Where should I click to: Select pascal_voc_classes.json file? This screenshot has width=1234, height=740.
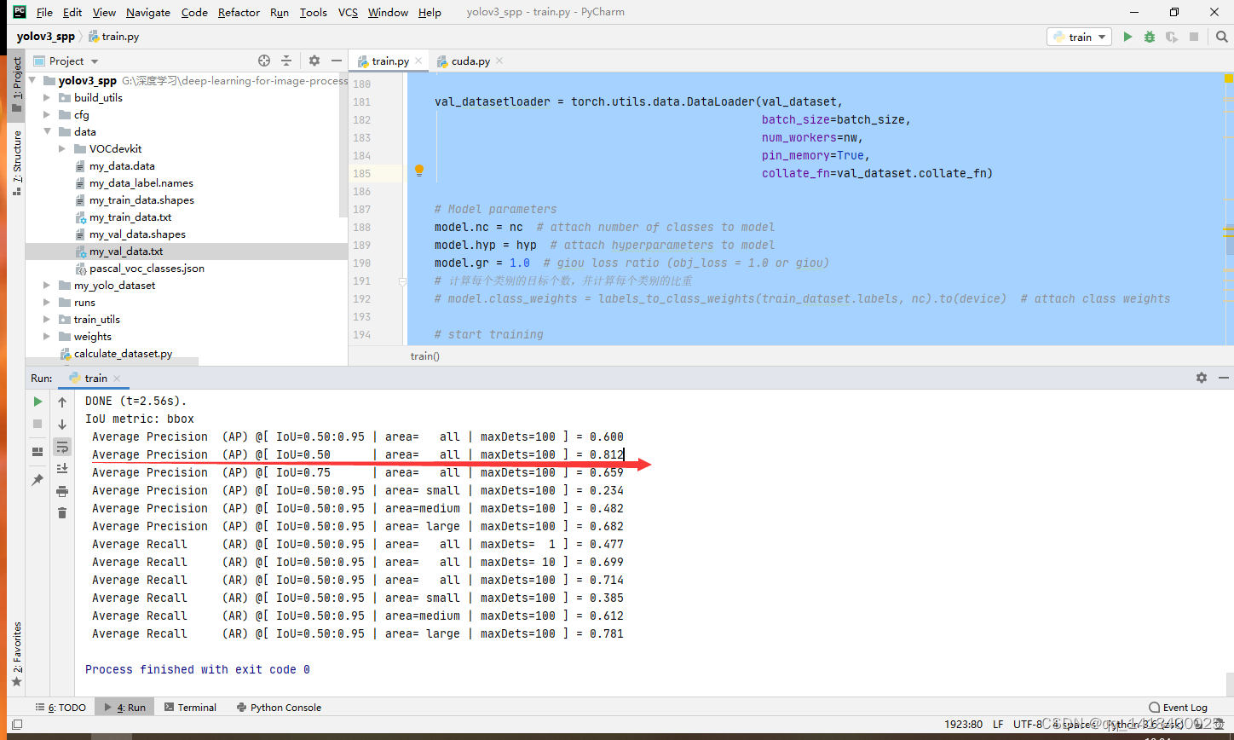tap(147, 268)
